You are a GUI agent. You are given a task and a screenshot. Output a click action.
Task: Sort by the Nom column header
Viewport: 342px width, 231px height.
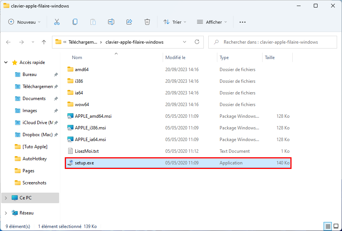(77, 58)
